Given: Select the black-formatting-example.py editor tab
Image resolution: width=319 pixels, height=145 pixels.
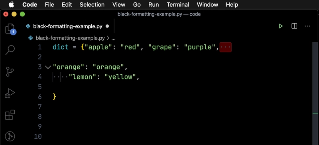Looking at the screenshot, I should coord(68,26).
